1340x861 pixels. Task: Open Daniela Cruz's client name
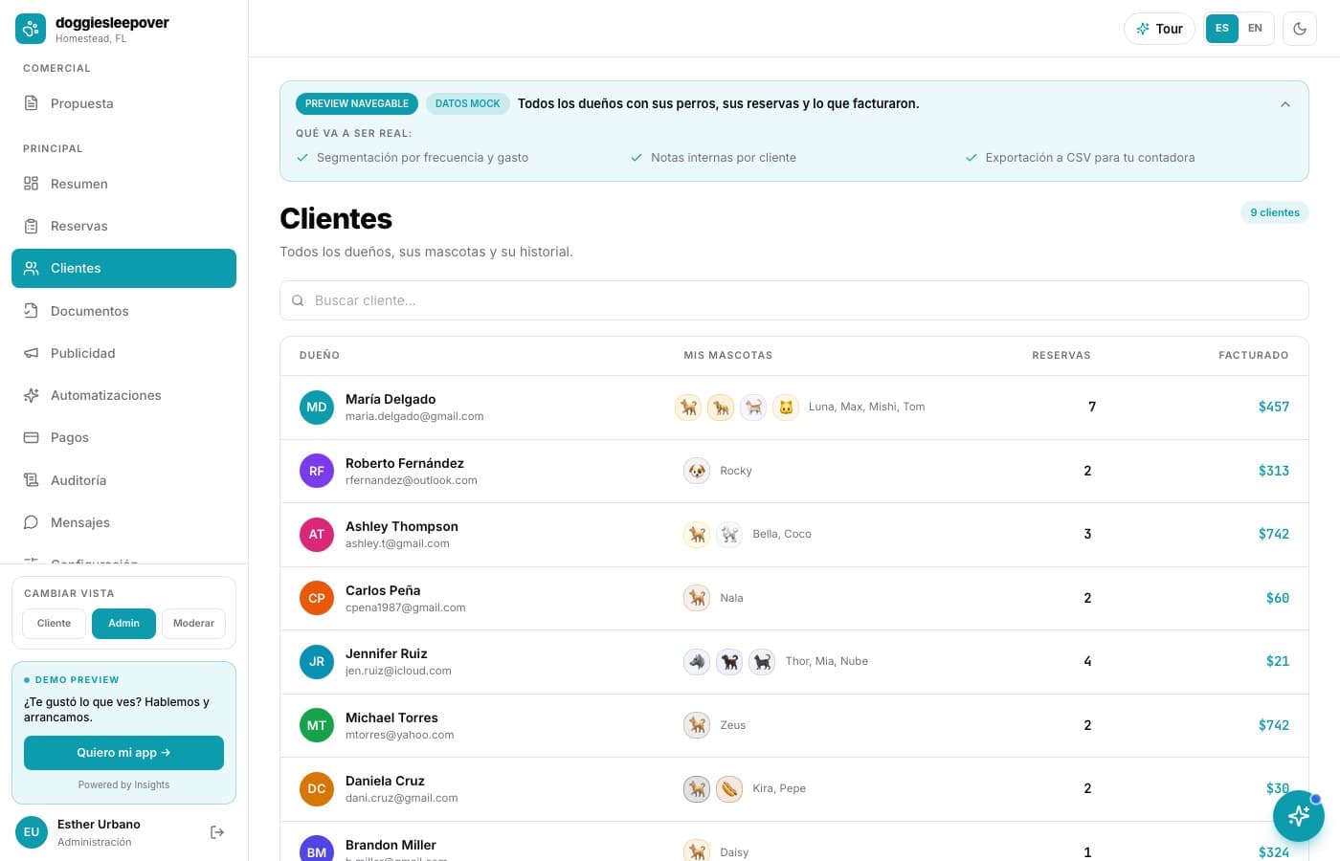(385, 781)
